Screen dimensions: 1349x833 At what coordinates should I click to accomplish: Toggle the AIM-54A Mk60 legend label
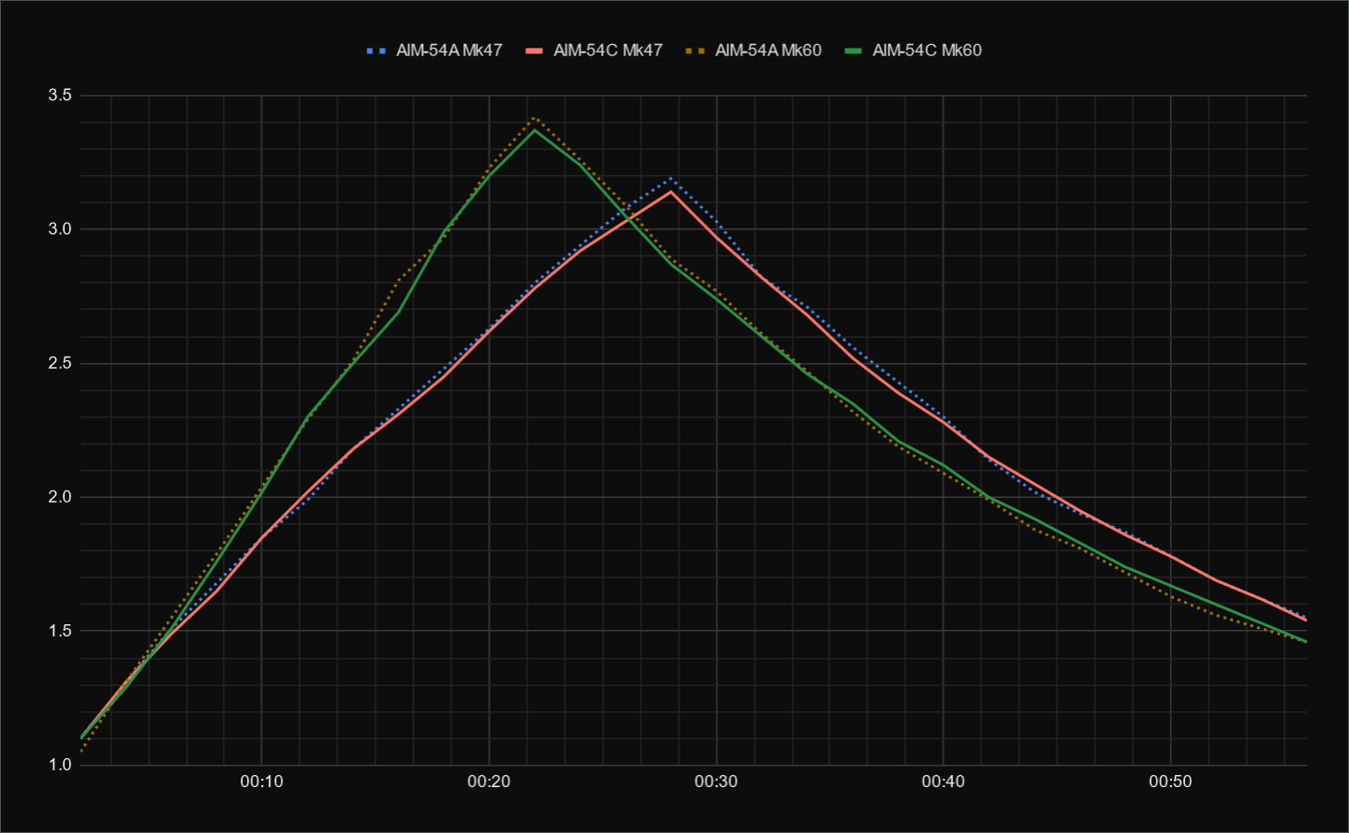768,51
